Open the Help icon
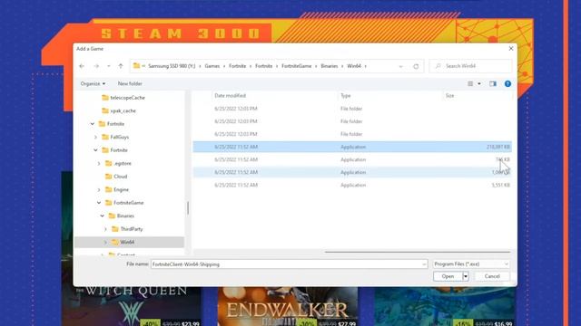The image size is (581, 326). click(x=507, y=84)
